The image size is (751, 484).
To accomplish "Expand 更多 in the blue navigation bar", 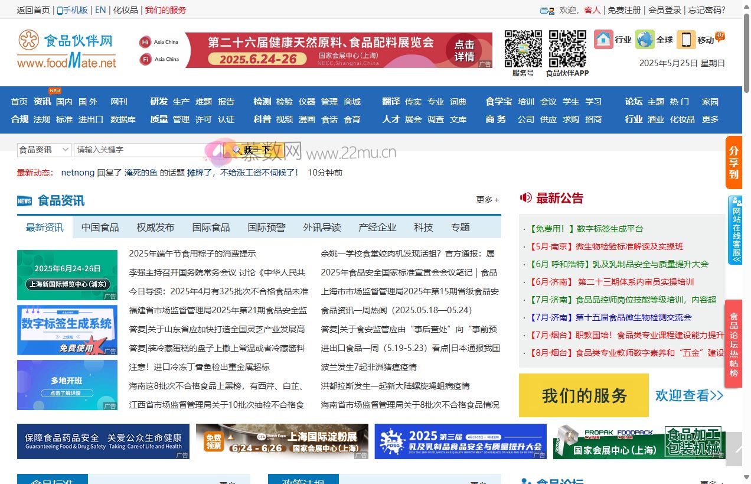I will (x=710, y=119).
